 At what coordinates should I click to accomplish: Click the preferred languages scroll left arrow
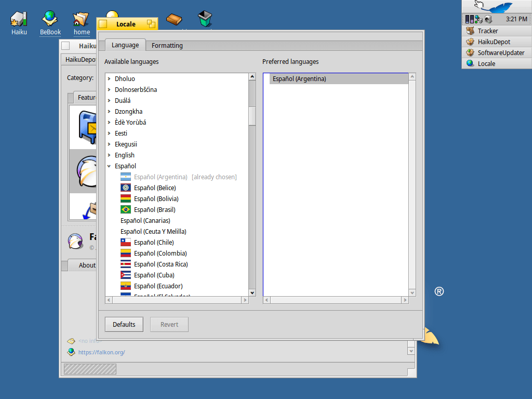click(267, 300)
